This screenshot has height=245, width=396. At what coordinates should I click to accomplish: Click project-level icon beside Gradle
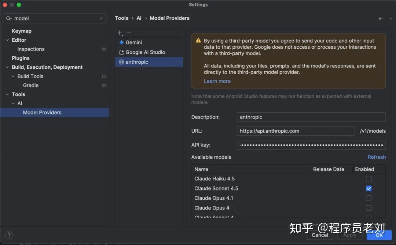[x=104, y=85]
